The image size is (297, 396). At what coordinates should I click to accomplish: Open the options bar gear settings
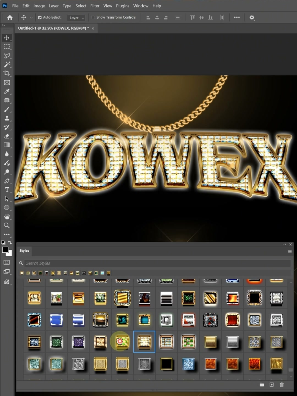(252, 18)
